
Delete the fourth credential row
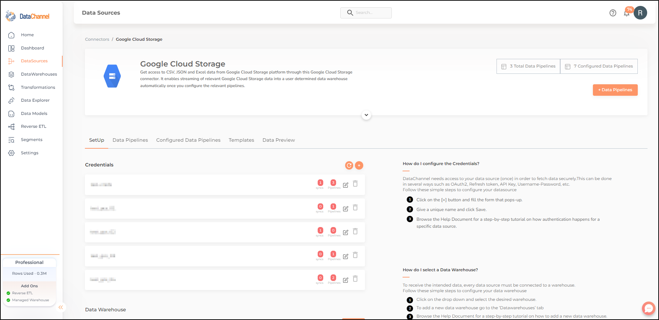point(355,255)
